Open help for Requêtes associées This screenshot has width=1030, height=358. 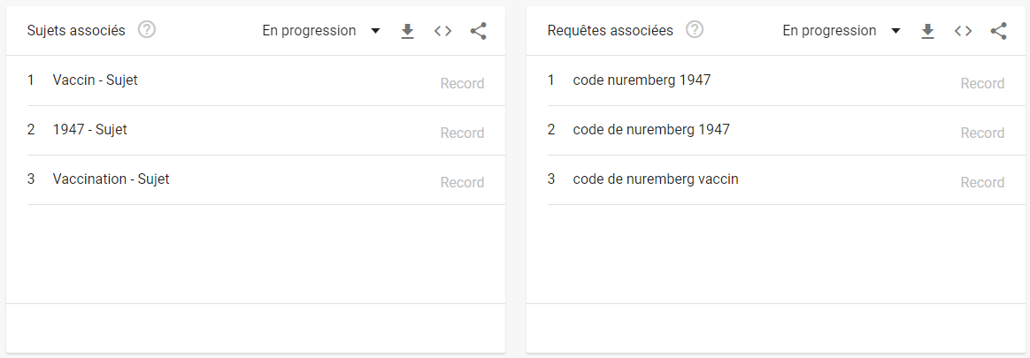pos(695,31)
